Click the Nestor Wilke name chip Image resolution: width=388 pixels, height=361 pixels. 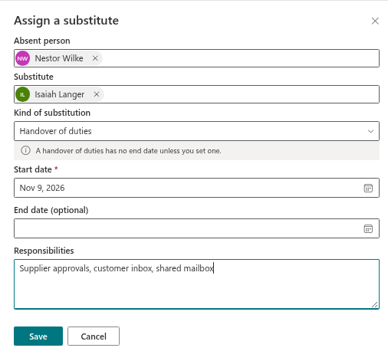(x=59, y=58)
